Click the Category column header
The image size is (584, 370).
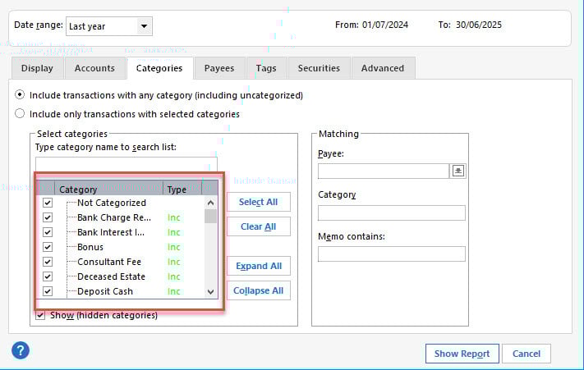click(108, 189)
